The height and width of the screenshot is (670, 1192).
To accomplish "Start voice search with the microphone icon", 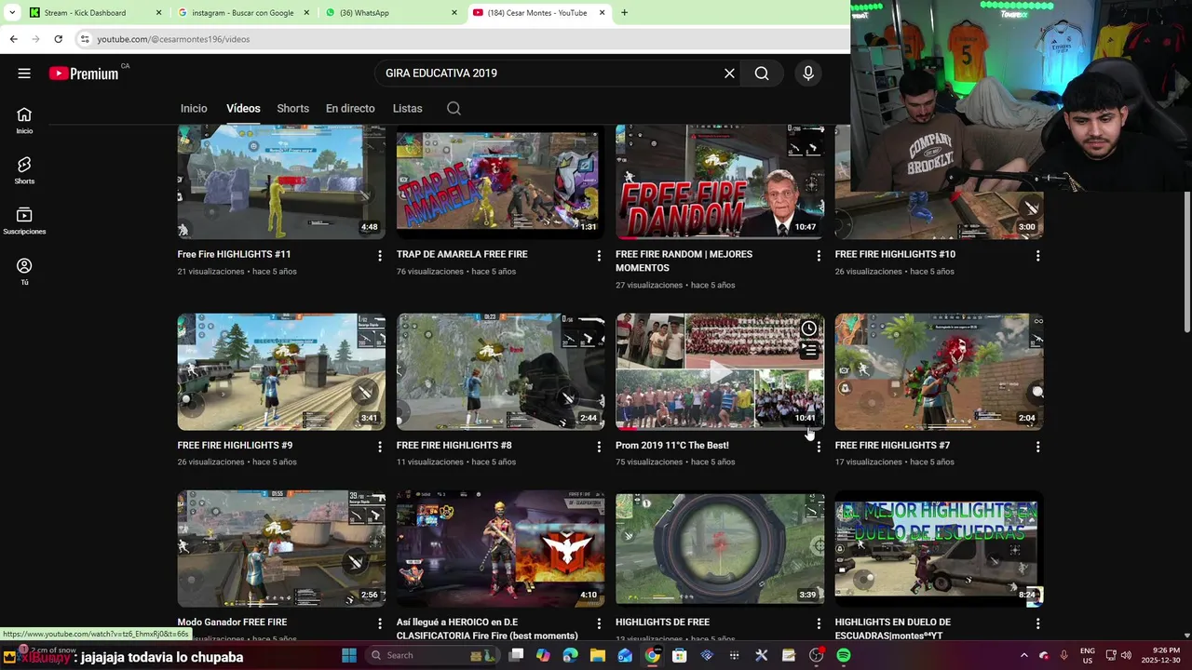I will coord(808,74).
